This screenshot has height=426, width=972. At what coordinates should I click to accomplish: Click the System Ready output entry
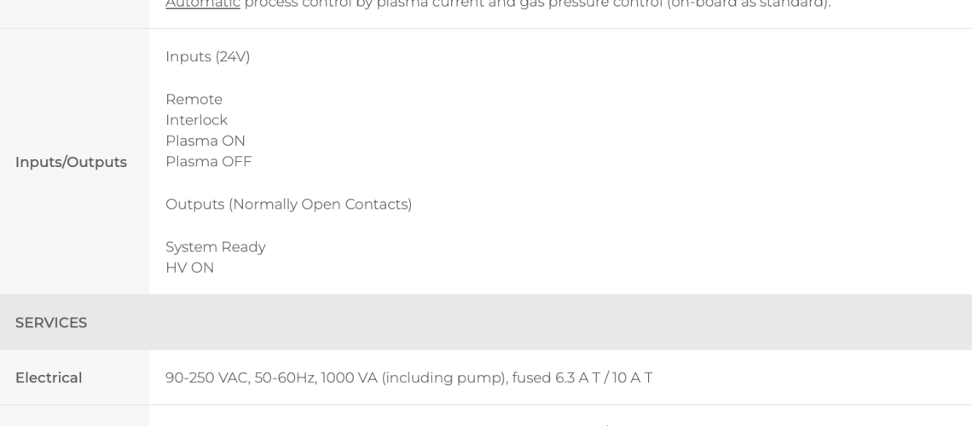216,247
